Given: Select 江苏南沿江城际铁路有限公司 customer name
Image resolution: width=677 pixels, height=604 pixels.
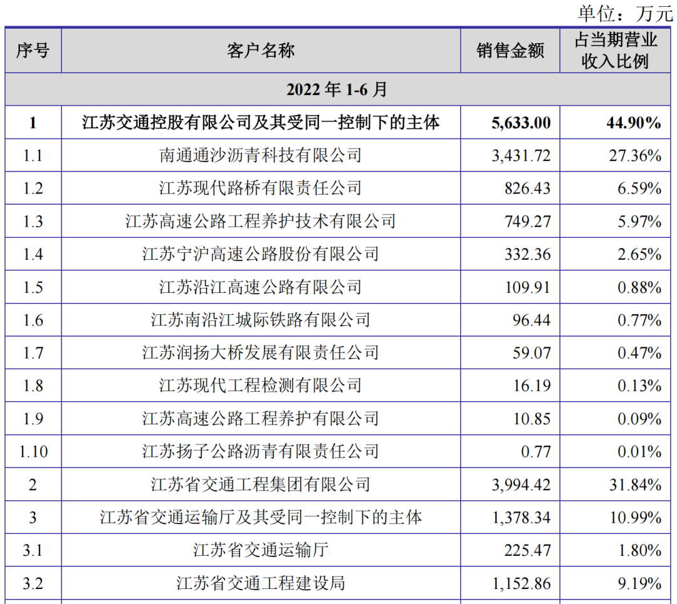Looking at the screenshot, I should pos(261,320).
